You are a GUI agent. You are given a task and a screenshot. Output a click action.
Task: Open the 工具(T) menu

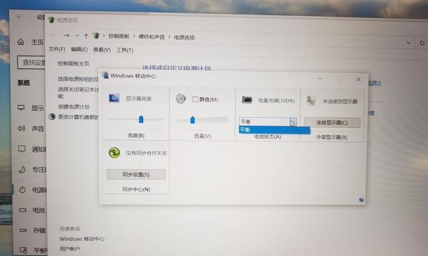[x=124, y=50]
